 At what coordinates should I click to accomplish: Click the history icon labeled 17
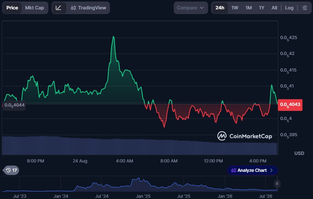coord(11,170)
